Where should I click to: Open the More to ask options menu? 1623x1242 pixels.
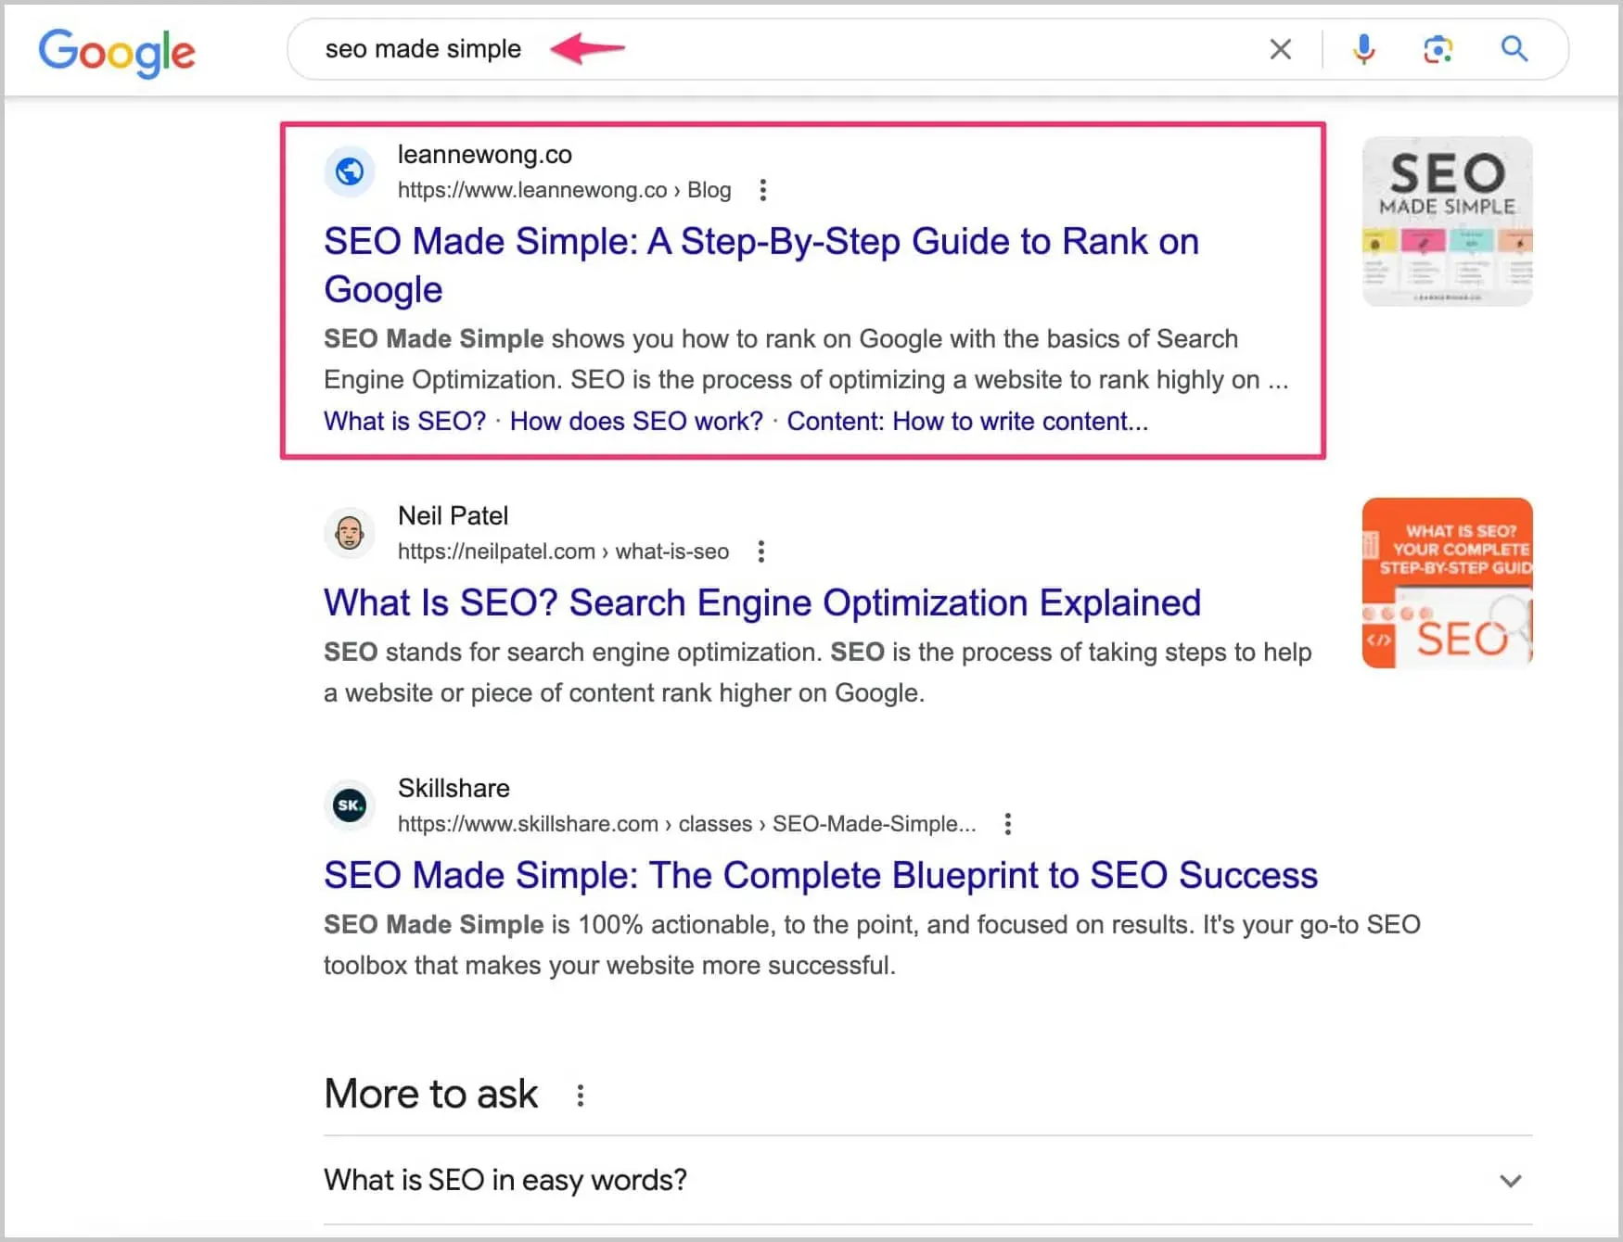point(580,1095)
